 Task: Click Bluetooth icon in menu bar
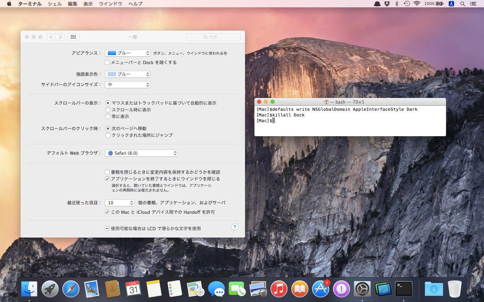pos(397,4)
